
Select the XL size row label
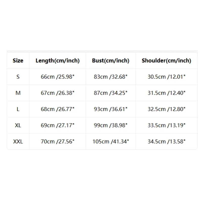[18, 125]
